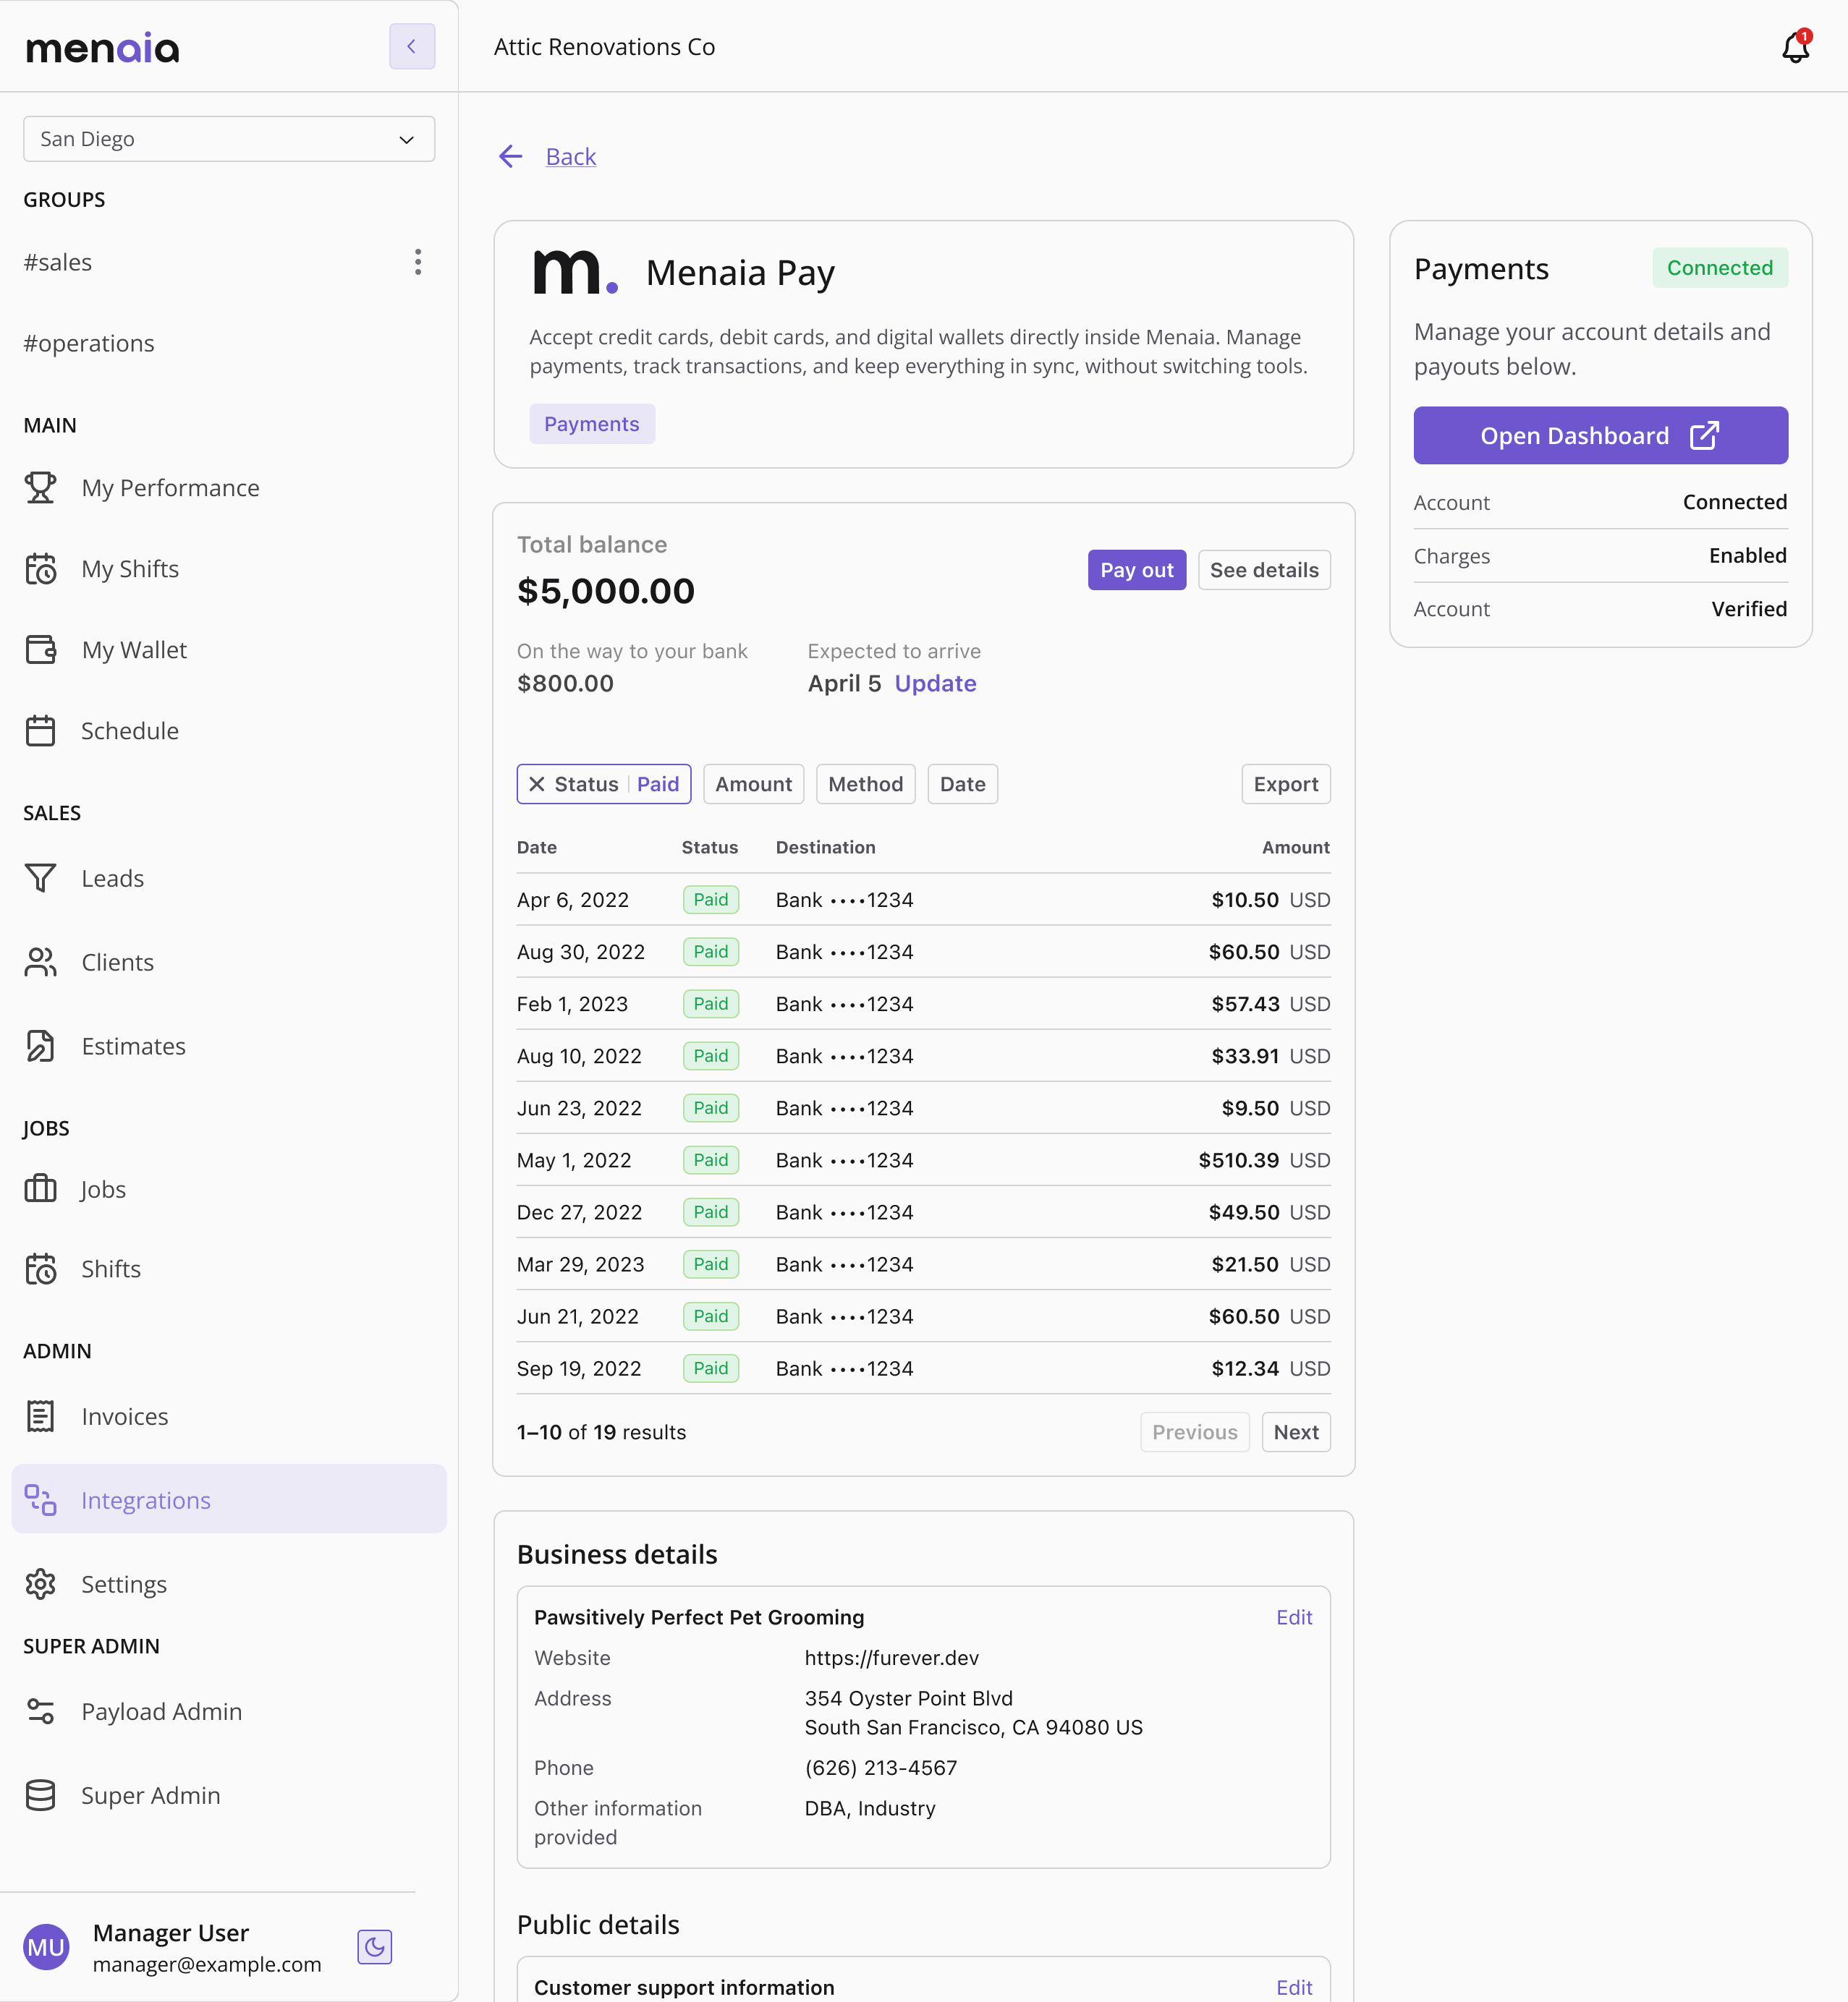
Task: Click the Dec 27, 2022 payout row
Action: pyautogui.click(x=923, y=1211)
